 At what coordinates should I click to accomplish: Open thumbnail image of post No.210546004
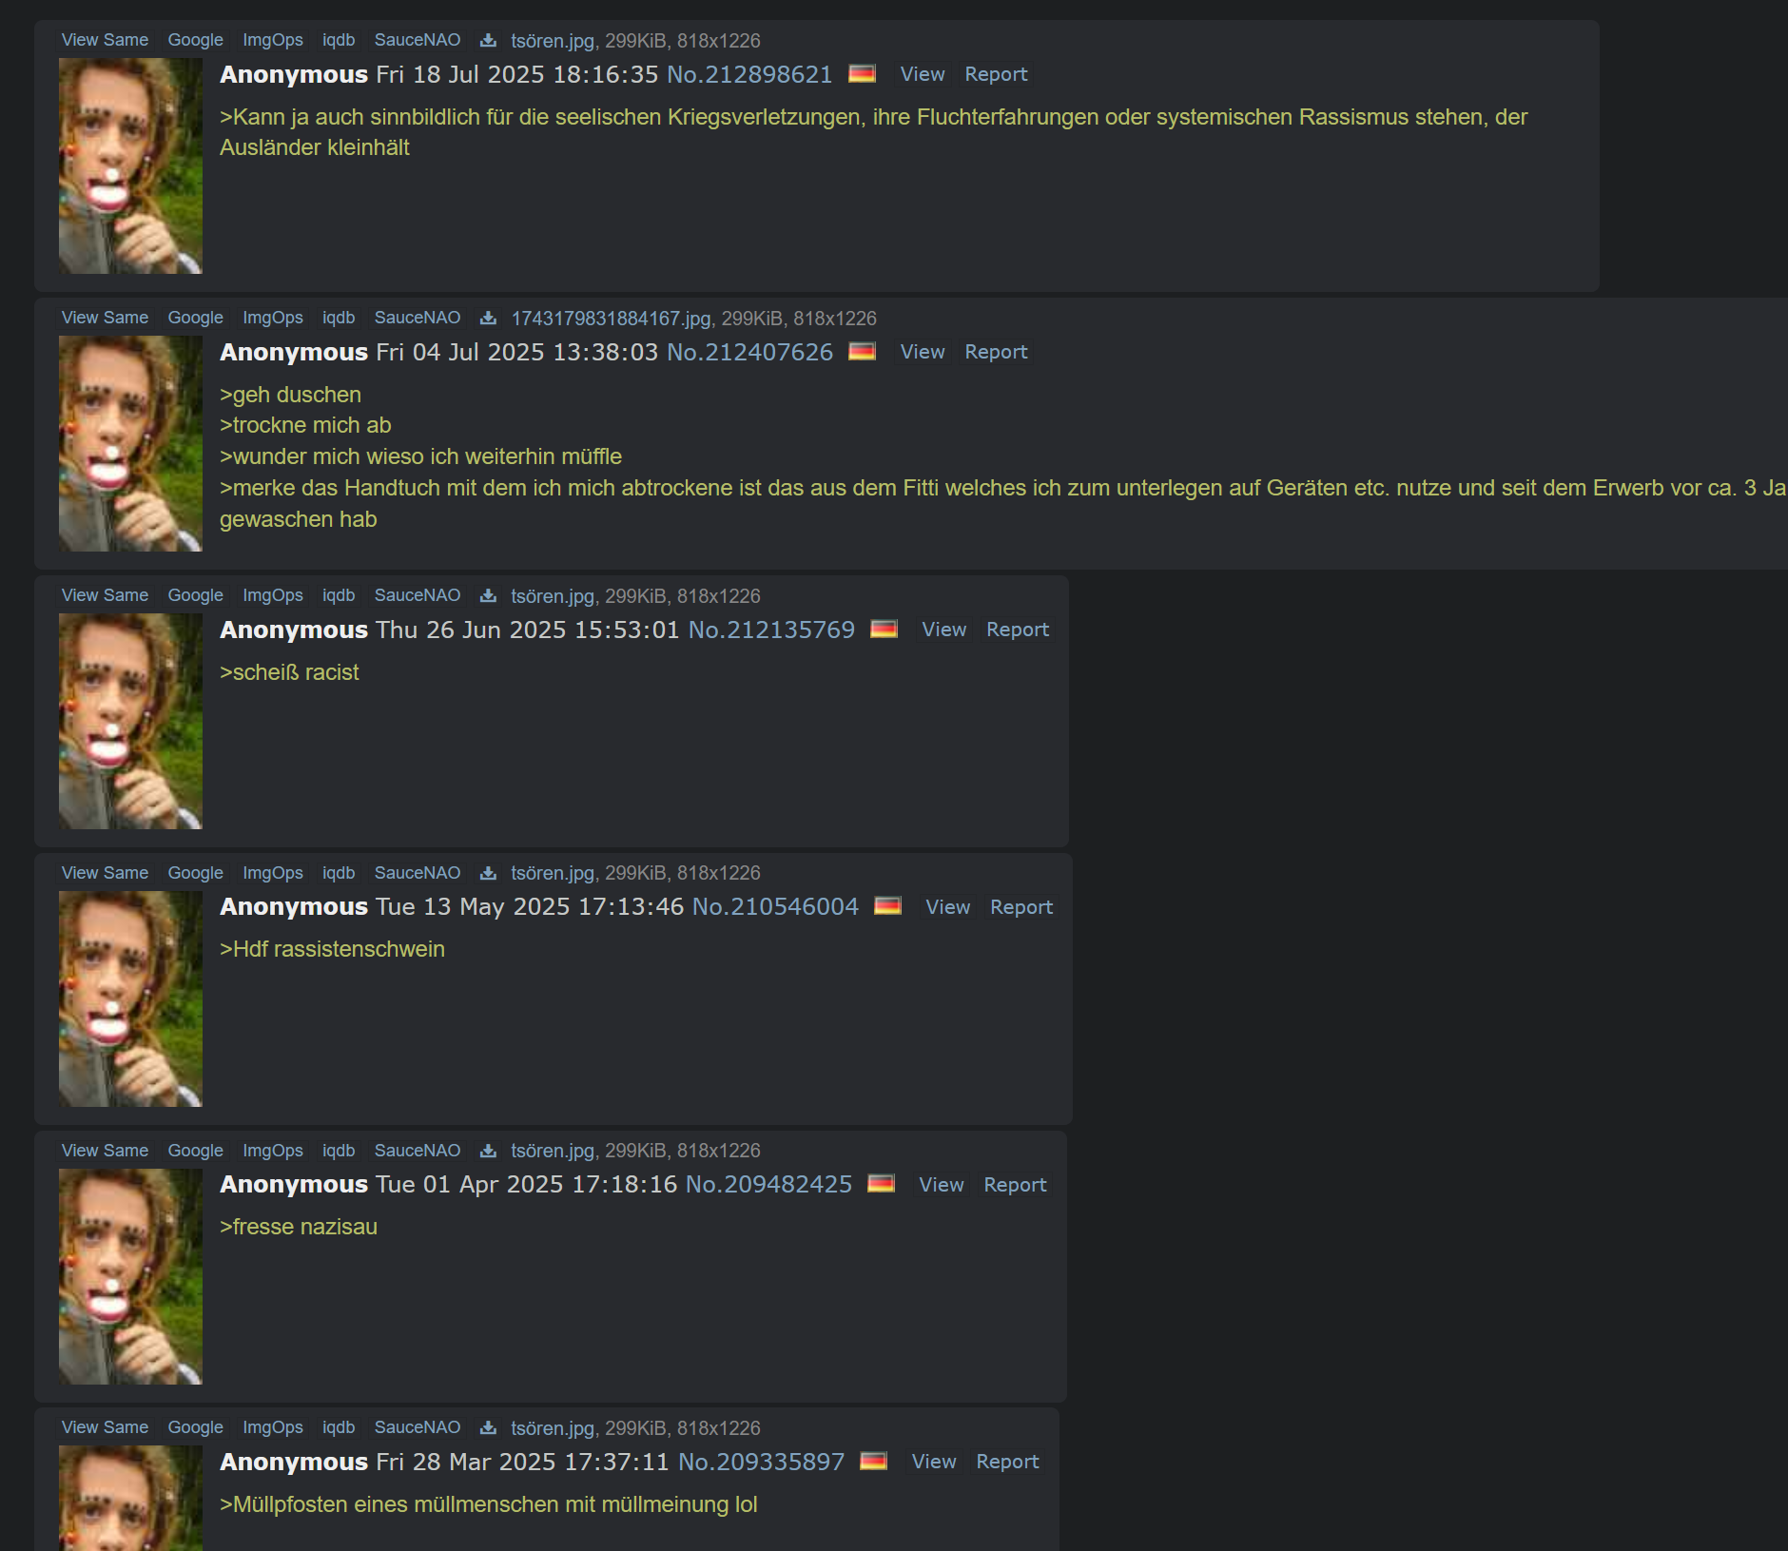point(130,998)
